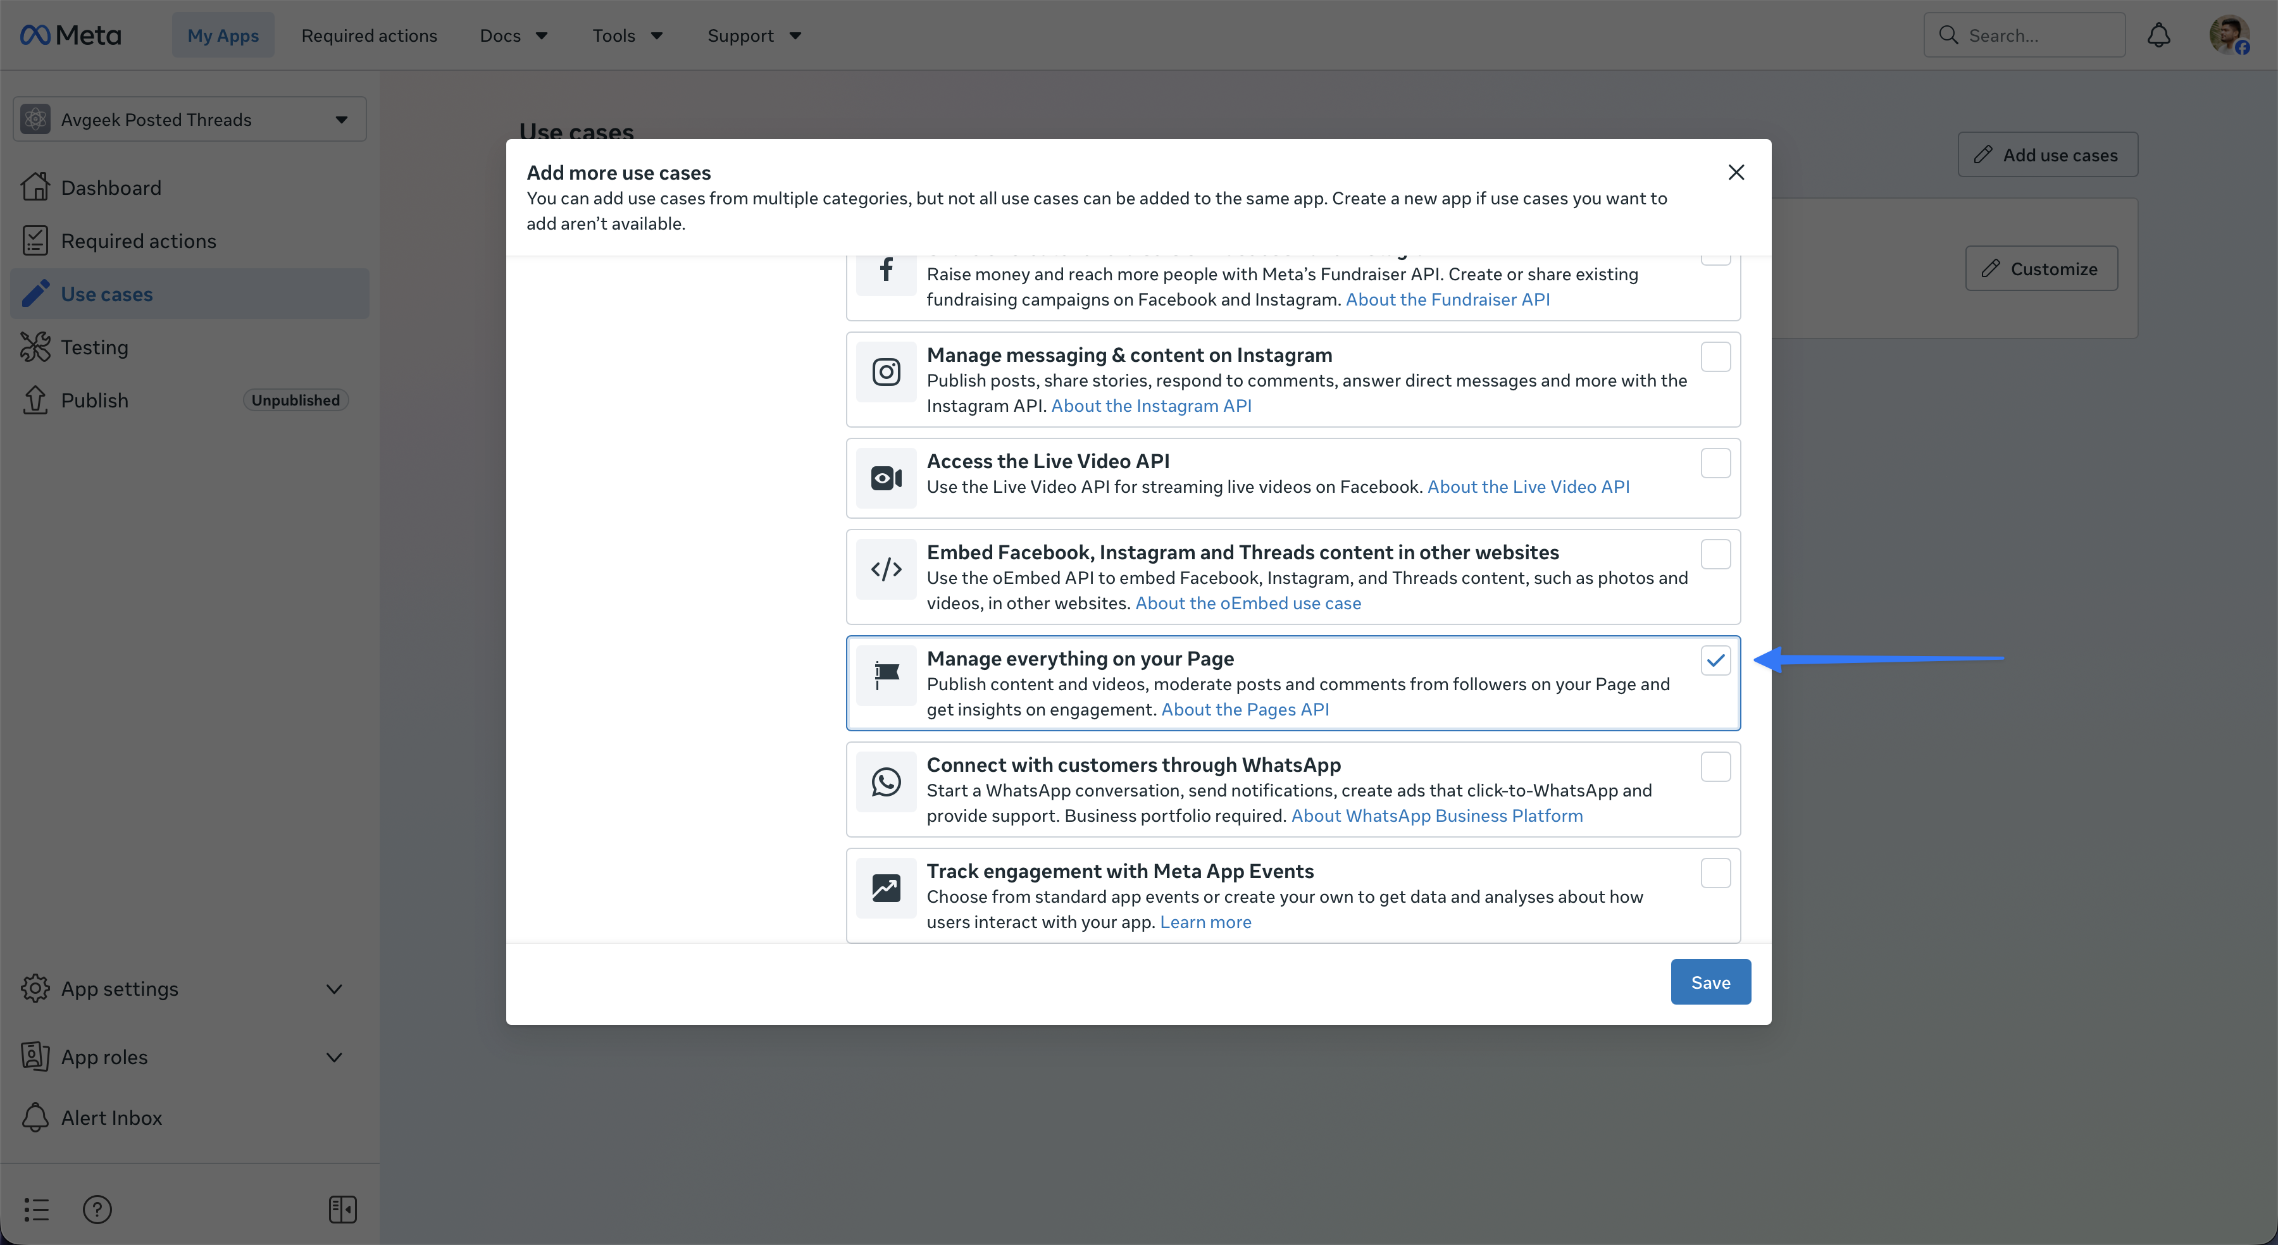Click the Customize button
Viewport: 2278px width, 1245px height.
click(x=2041, y=268)
